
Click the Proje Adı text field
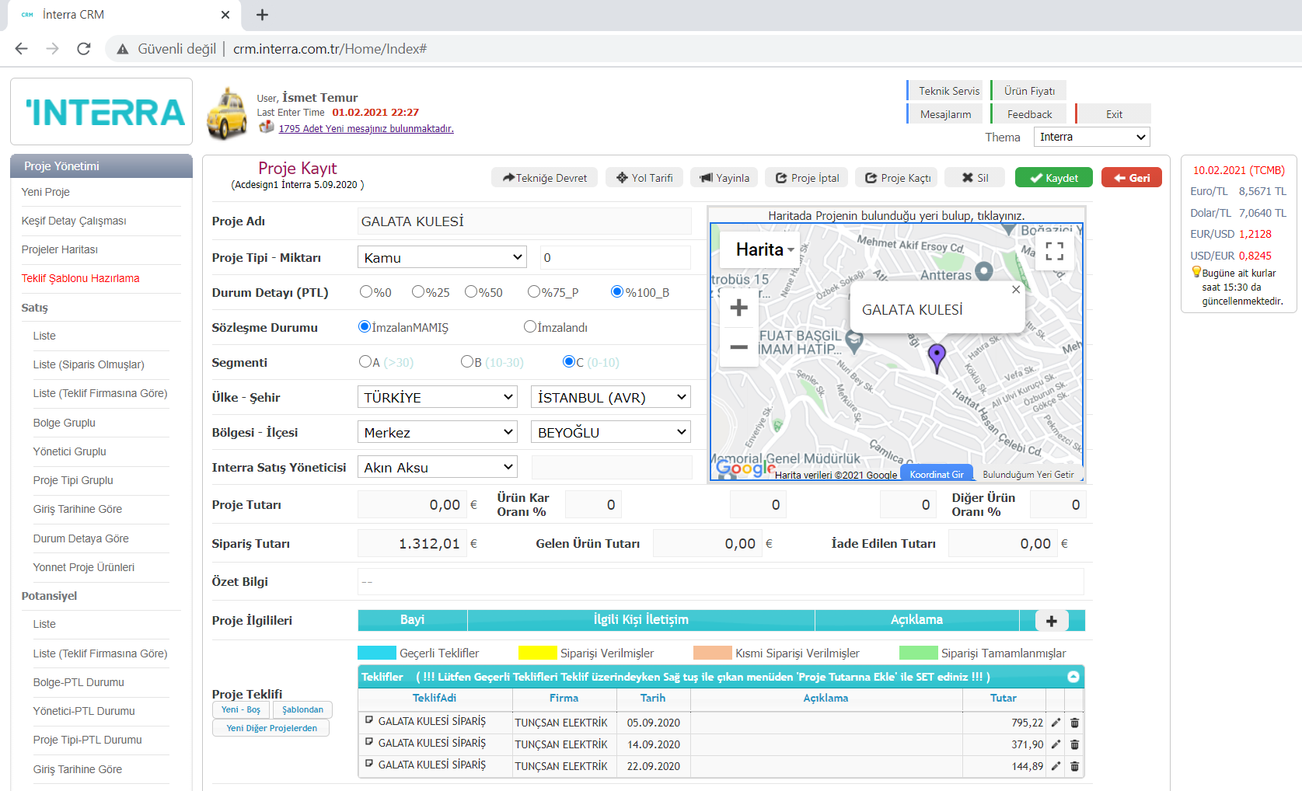tap(524, 221)
